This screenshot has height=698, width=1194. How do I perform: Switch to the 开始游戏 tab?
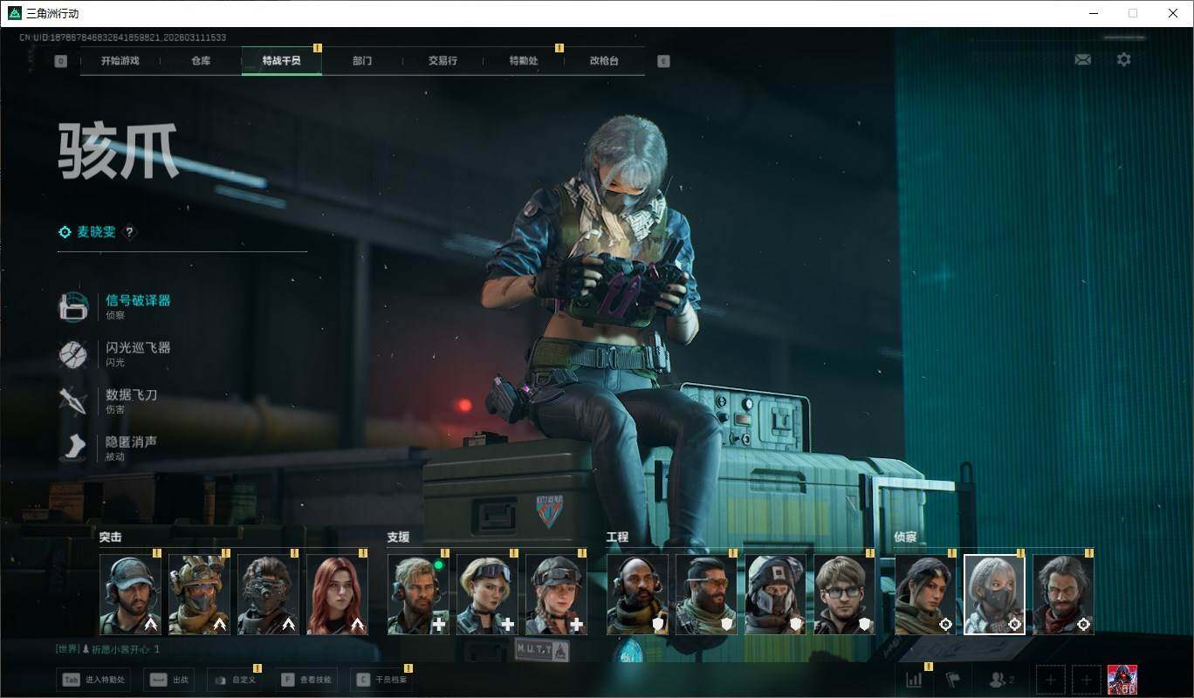[120, 61]
